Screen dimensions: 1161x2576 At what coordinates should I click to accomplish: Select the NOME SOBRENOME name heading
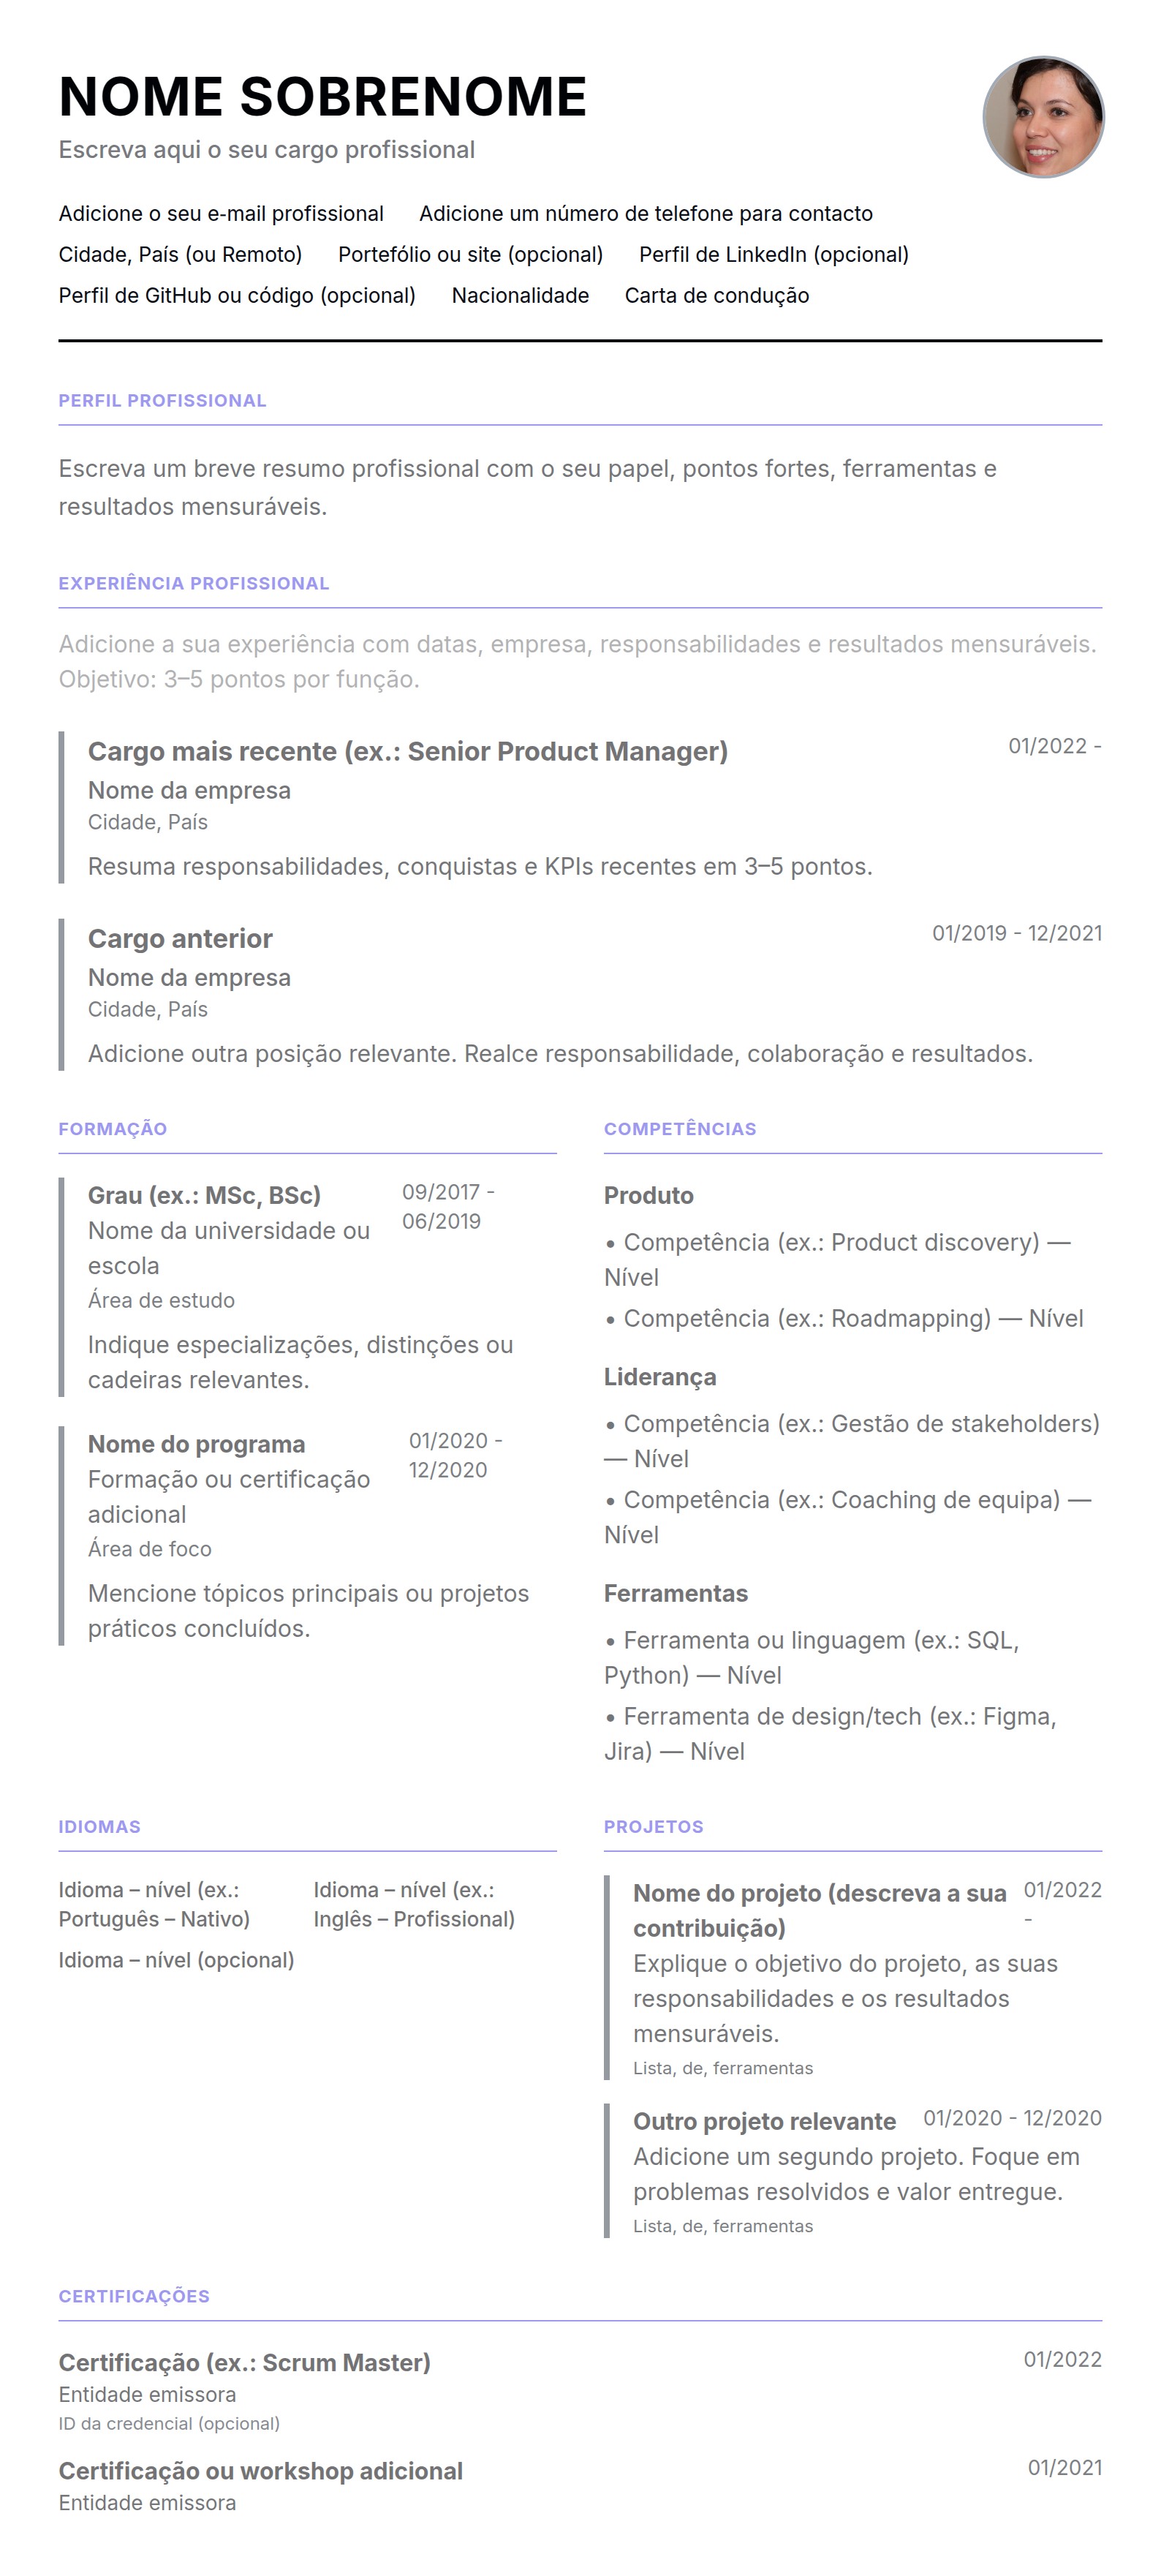[x=322, y=97]
